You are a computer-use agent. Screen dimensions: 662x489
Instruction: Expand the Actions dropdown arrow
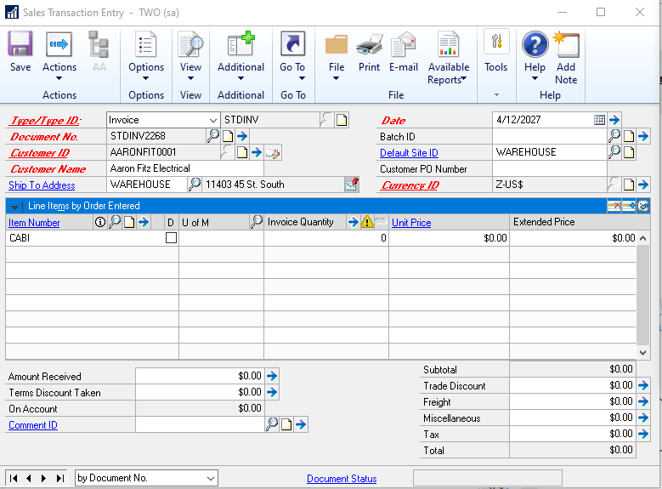click(59, 78)
